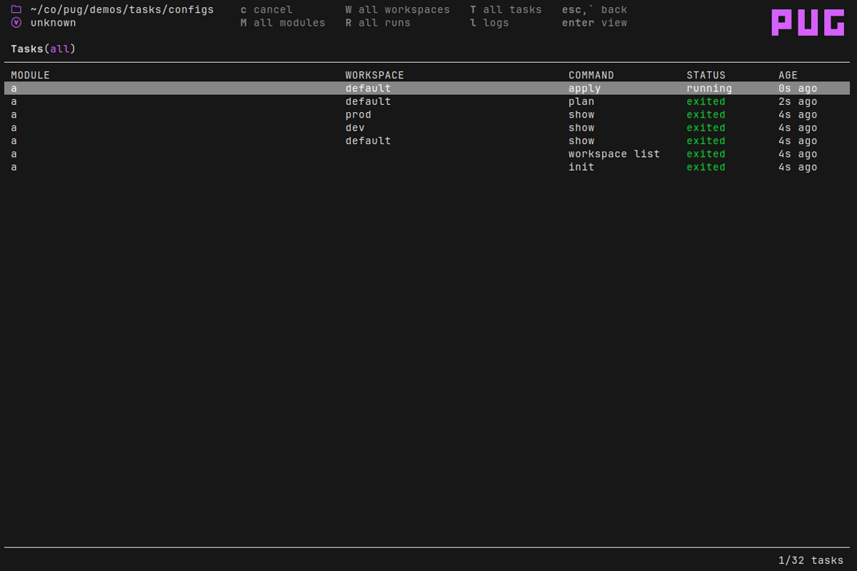
Task: Switch to the 'all workspaces' view
Action: point(398,10)
